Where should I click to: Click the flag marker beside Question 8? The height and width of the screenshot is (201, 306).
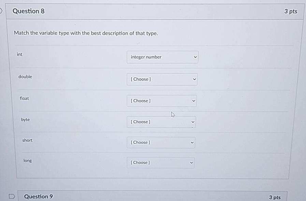(x=1, y=11)
